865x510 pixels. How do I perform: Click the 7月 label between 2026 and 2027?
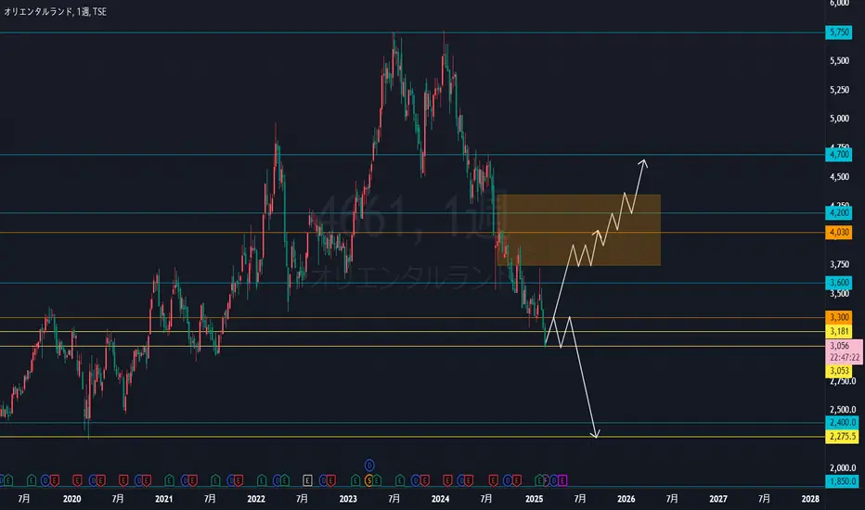672,499
